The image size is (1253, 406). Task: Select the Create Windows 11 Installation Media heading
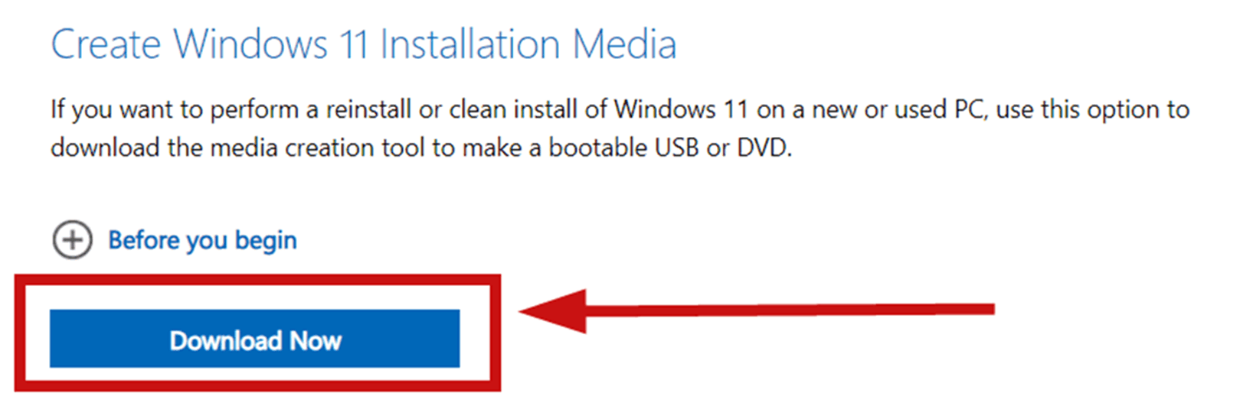[x=364, y=44]
